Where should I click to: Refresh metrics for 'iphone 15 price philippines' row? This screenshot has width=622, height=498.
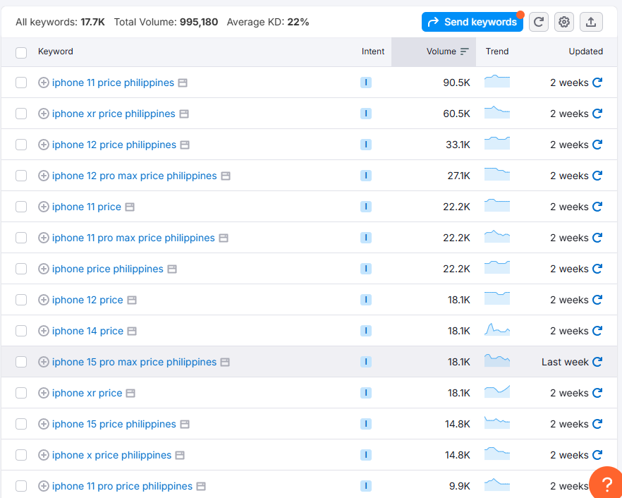point(597,424)
